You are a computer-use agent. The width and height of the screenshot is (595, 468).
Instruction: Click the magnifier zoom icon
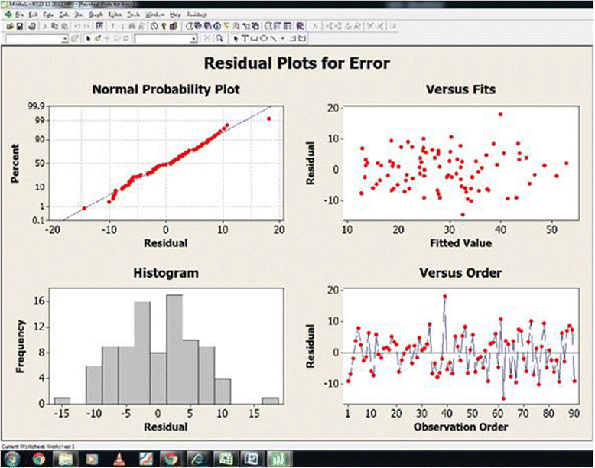(x=219, y=38)
